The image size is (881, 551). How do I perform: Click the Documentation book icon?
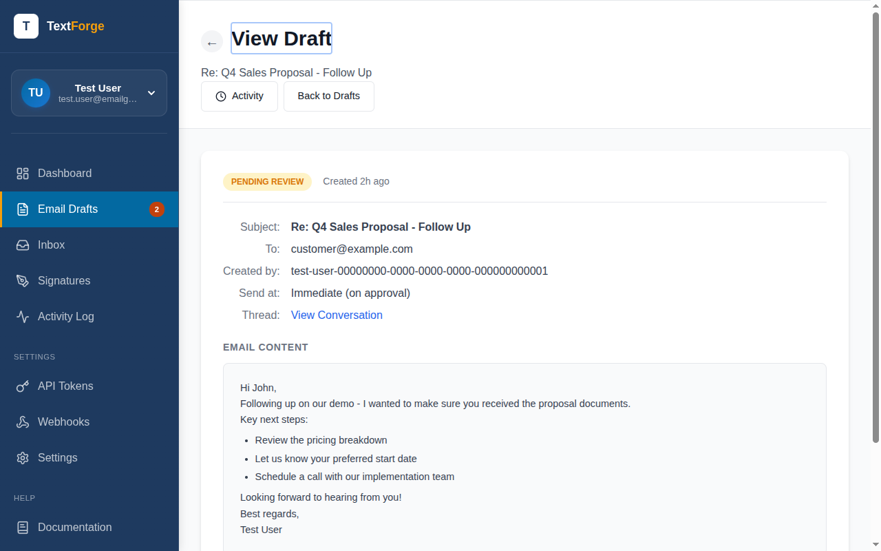(x=23, y=528)
